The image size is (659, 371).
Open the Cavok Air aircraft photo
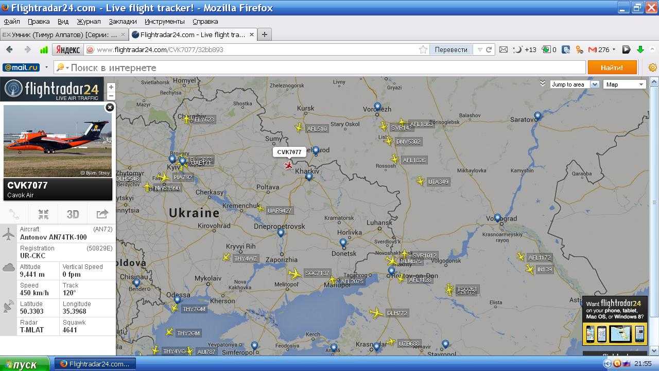(x=58, y=141)
